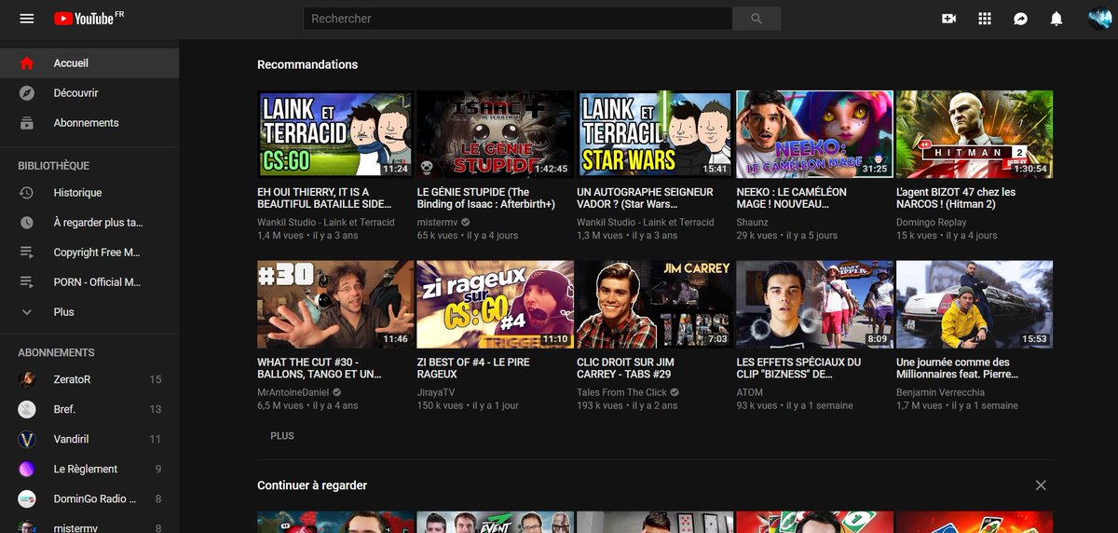Open the What The Cut #30 thumbnail
Screen dimensions: 1118x533
tap(335, 305)
